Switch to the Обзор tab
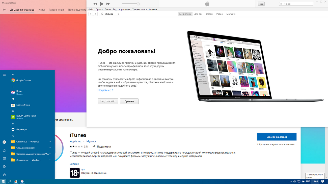Viewport: 328px width, 184px height. pyautogui.click(x=209, y=14)
